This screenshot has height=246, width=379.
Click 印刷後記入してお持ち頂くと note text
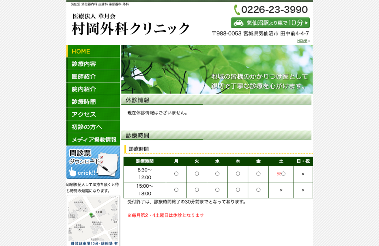[93, 188]
